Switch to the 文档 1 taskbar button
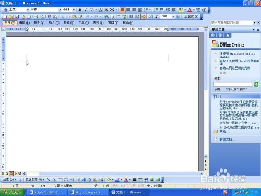 [129, 192]
